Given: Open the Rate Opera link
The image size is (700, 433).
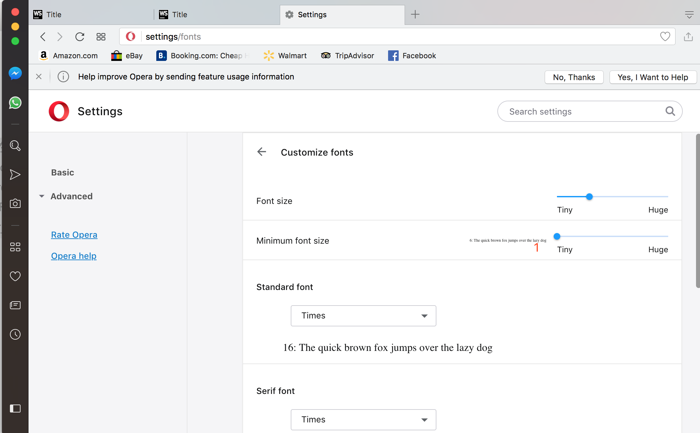Looking at the screenshot, I should [74, 235].
